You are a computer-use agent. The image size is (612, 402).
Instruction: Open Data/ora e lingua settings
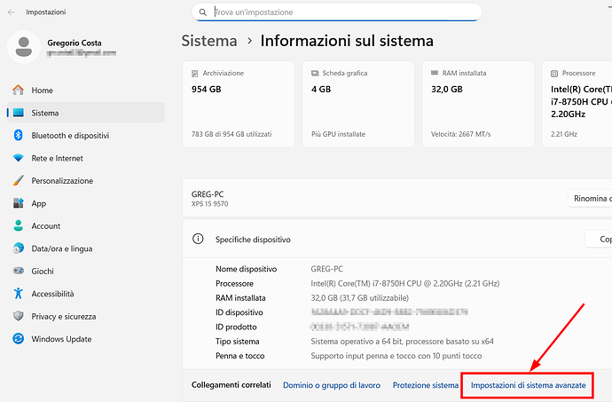(x=85, y=248)
